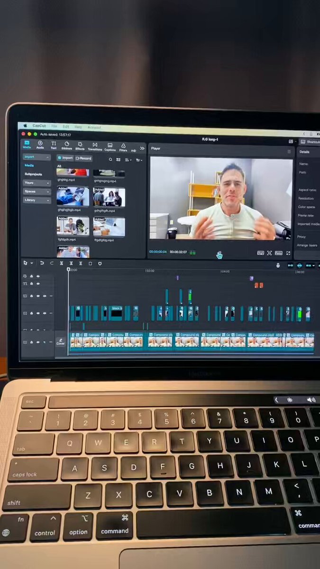Collapse the Import section dropdown

click(37, 157)
